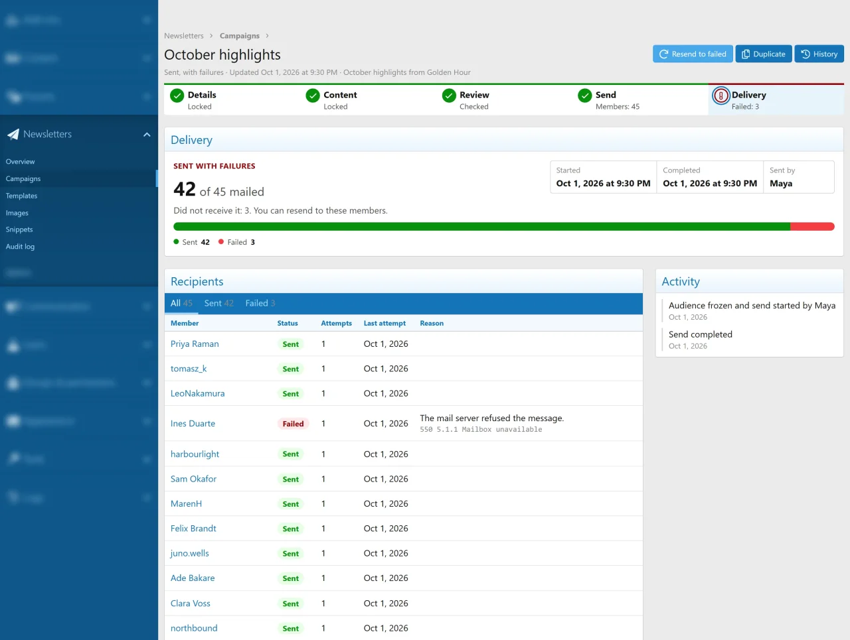
Task: Click the green sent portion of progress bar
Action: pyautogui.click(x=481, y=227)
